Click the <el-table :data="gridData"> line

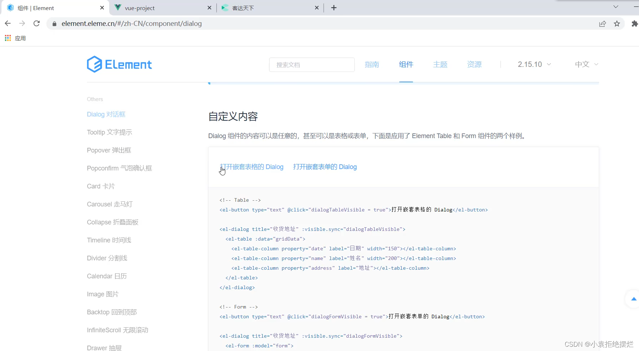pyautogui.click(x=265, y=239)
